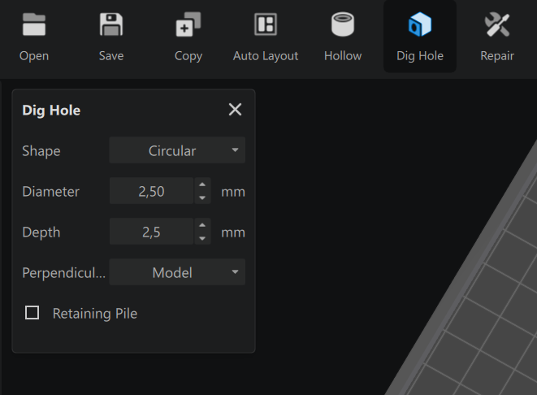Click the mm unit beside Depth
Image resolution: width=537 pixels, height=395 pixels.
tap(233, 233)
